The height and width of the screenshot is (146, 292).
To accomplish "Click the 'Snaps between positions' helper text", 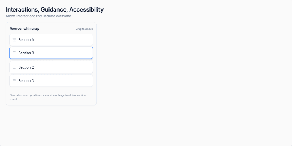I will (48, 97).
